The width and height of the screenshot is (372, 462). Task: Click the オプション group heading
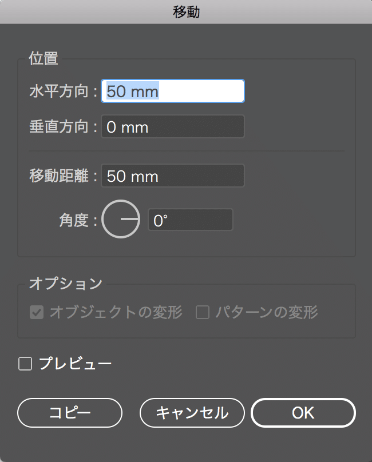click(x=65, y=284)
